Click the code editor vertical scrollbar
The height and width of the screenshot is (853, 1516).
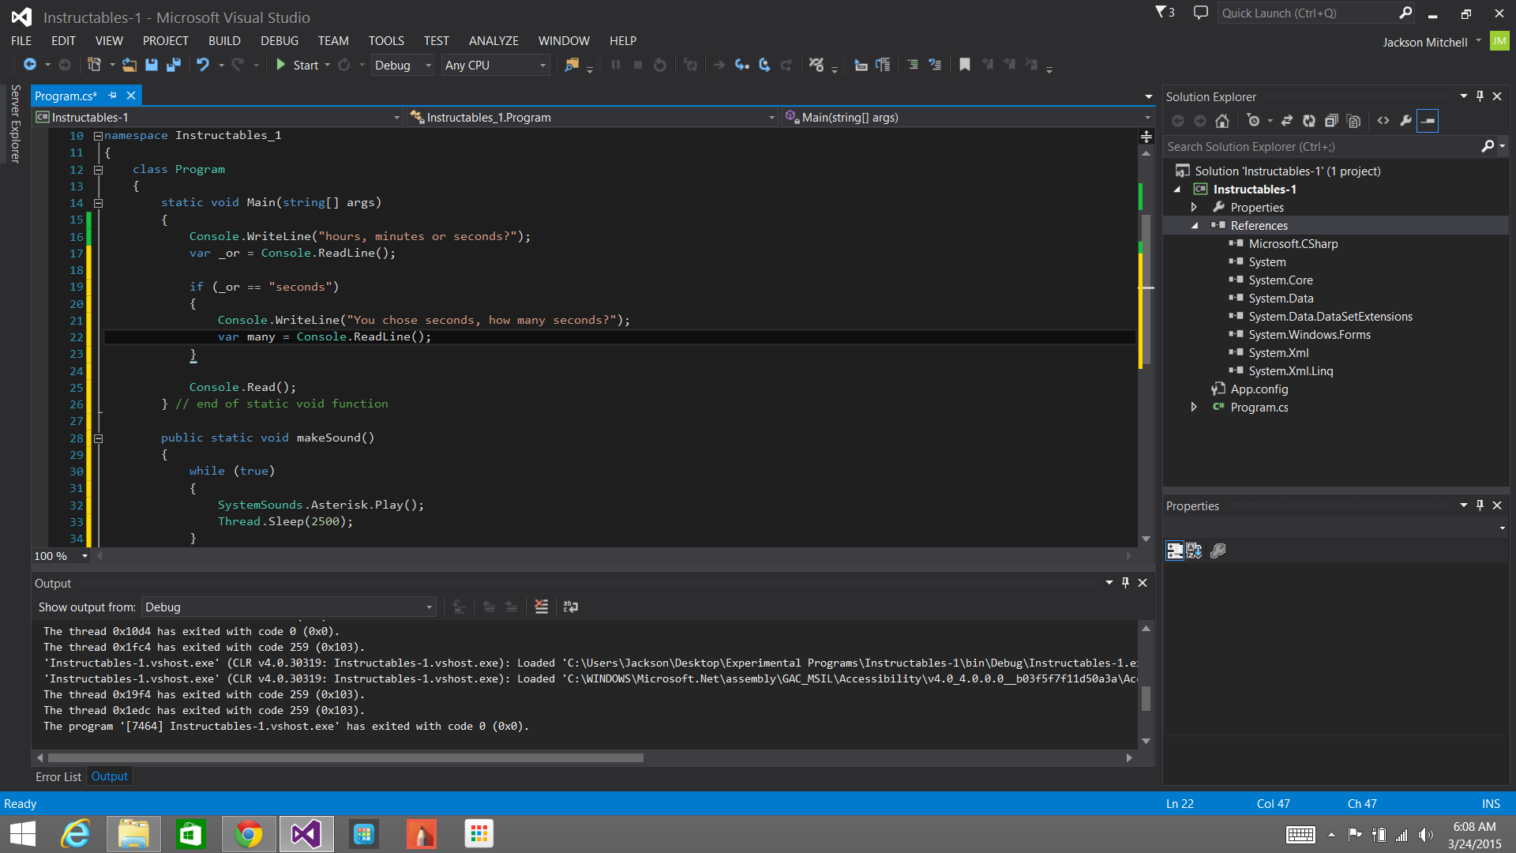1146,348
